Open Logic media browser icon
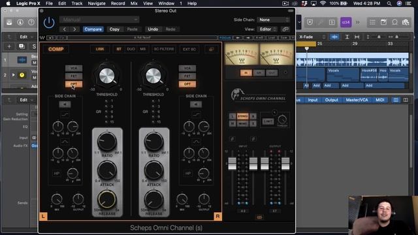 (x=406, y=22)
